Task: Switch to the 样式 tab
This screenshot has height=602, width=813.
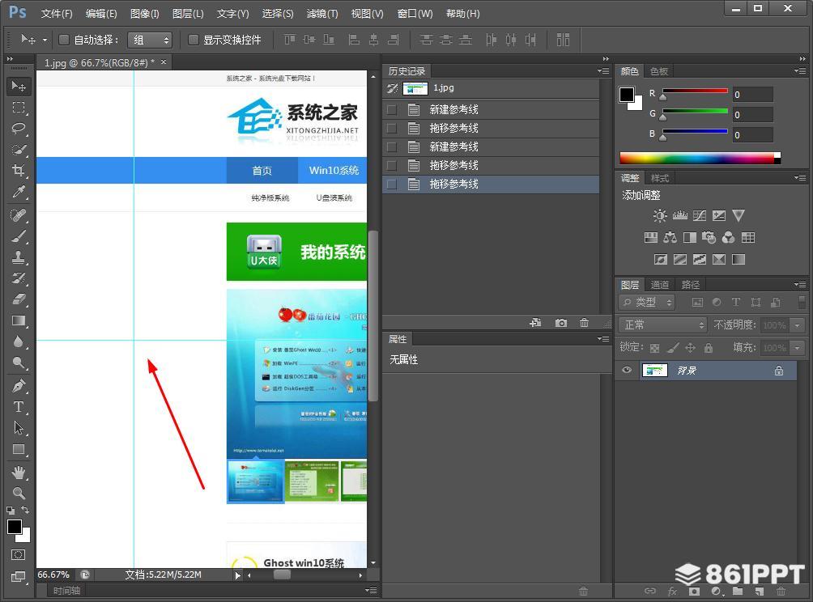Action: 659,178
